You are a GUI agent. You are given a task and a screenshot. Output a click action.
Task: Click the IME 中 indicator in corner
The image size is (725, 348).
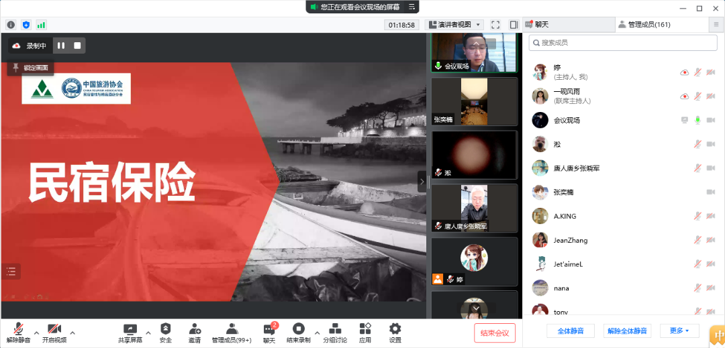[x=717, y=337]
